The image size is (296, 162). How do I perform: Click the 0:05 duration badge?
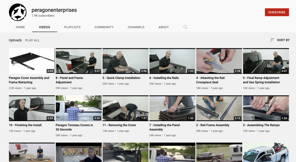pyautogui.click(x=50, y=71)
